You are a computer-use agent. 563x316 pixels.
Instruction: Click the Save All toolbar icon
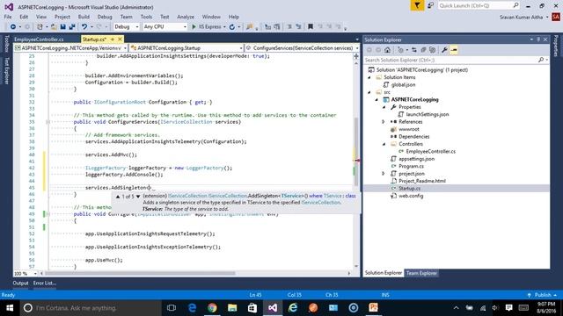tap(72, 27)
